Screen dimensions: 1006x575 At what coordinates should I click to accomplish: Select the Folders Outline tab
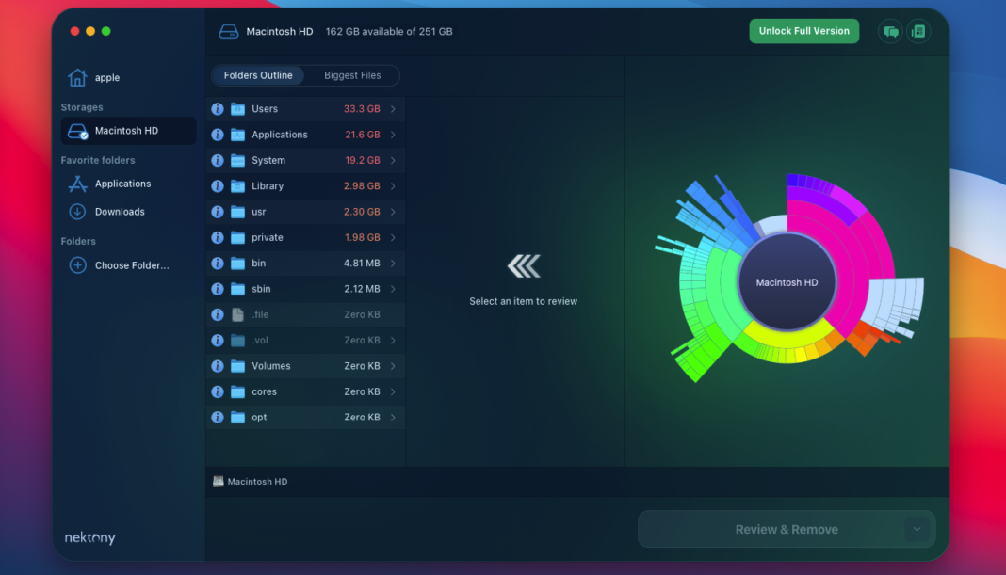(258, 75)
